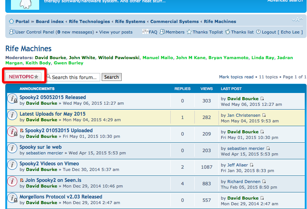
Task: Go to Commercial Systems breadcrumb
Action: (174, 21)
